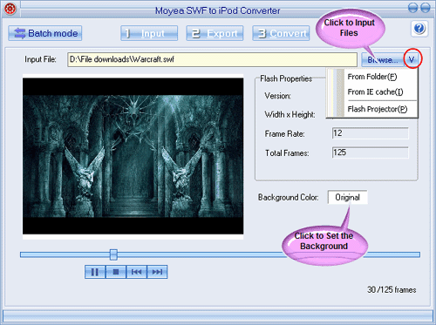Pause the Flash preview playback

(x=95, y=272)
